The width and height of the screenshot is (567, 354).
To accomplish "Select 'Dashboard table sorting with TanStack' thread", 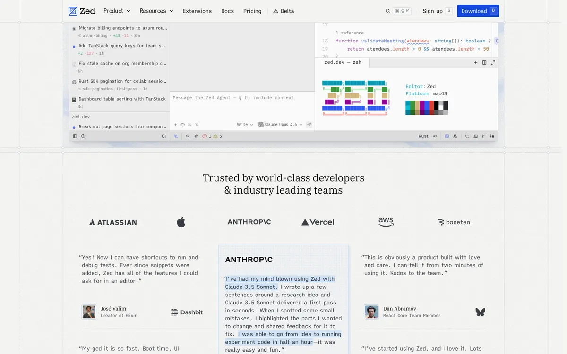I will 120,102.
